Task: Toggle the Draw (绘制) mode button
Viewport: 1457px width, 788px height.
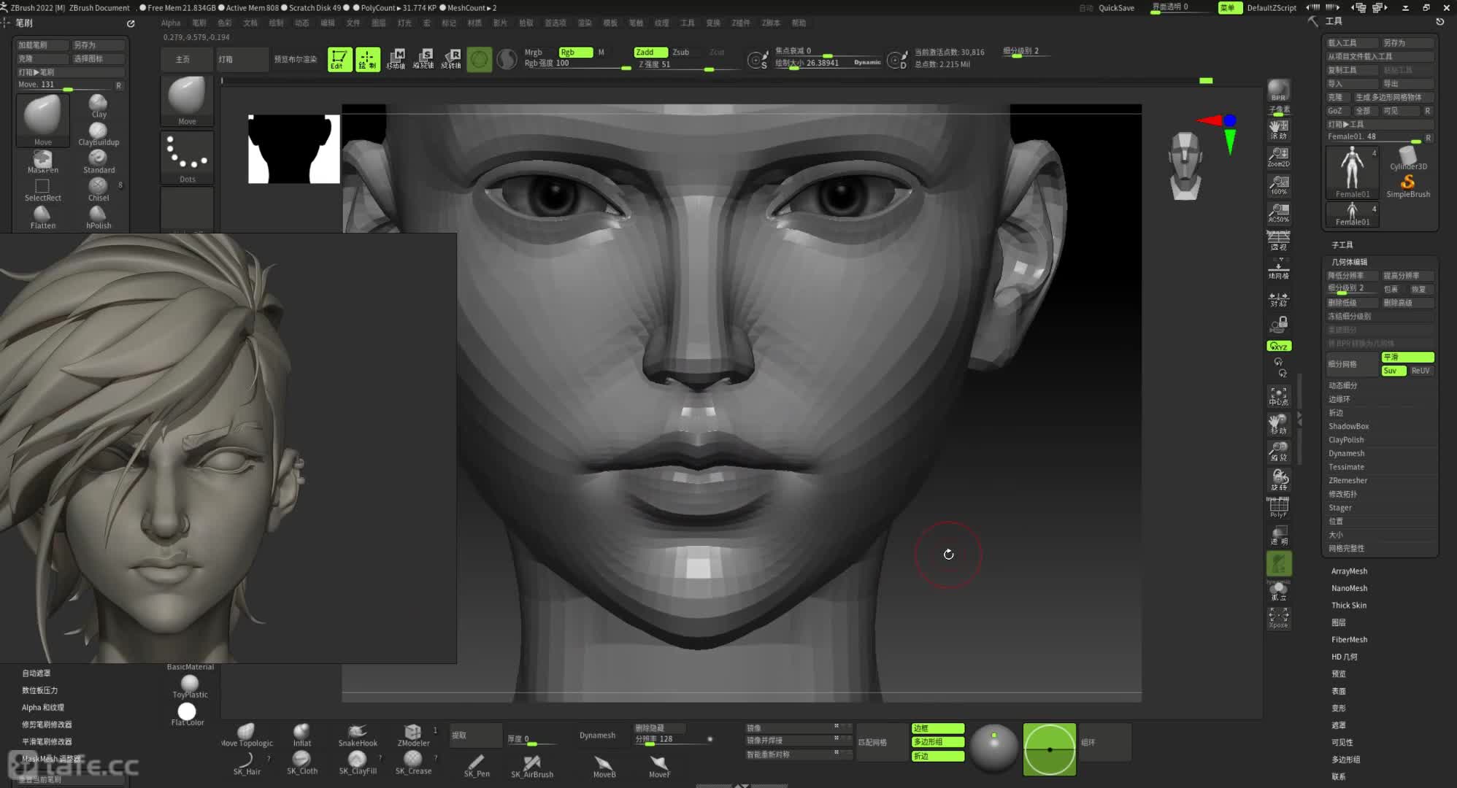Action: [x=367, y=59]
